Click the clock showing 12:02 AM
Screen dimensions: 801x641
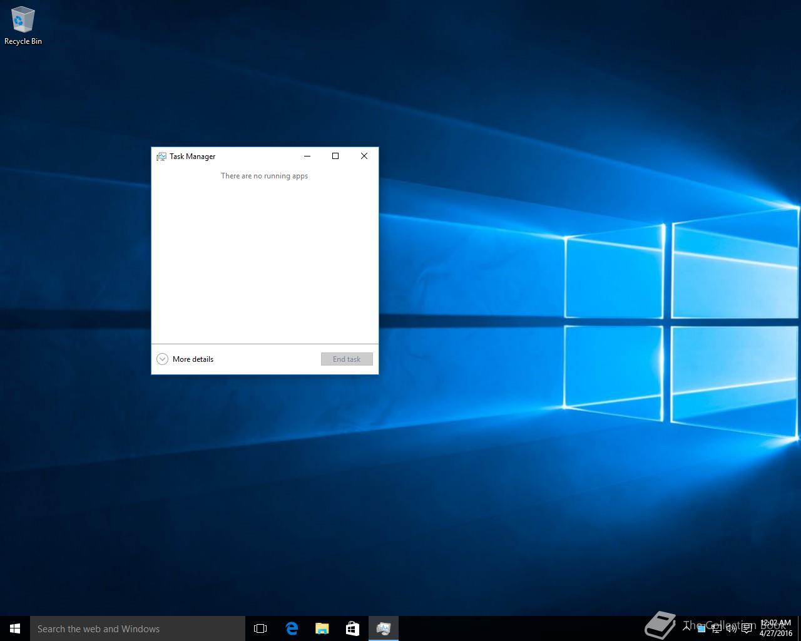click(x=775, y=628)
